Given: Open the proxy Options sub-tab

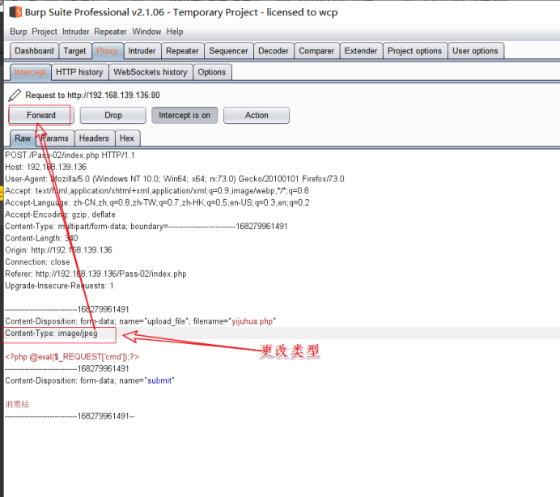Looking at the screenshot, I should 212,72.
